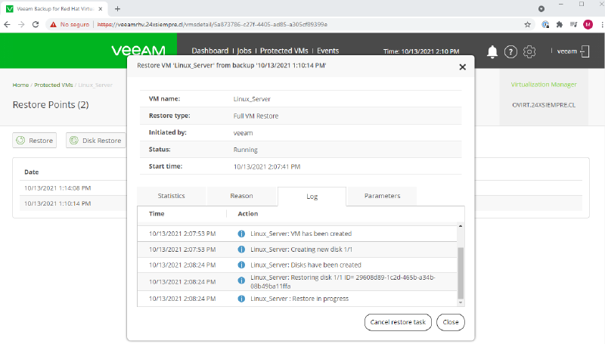Click info icon for Disks have been created
Viewport: 605px width, 344px height.
pyautogui.click(x=241, y=265)
